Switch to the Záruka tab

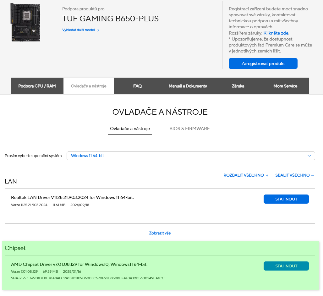point(238,86)
